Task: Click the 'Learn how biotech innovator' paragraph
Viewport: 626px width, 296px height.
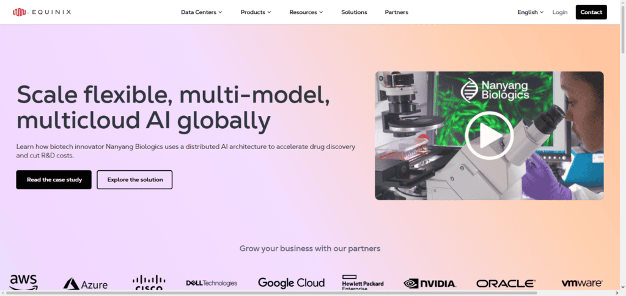Action: 186,151
